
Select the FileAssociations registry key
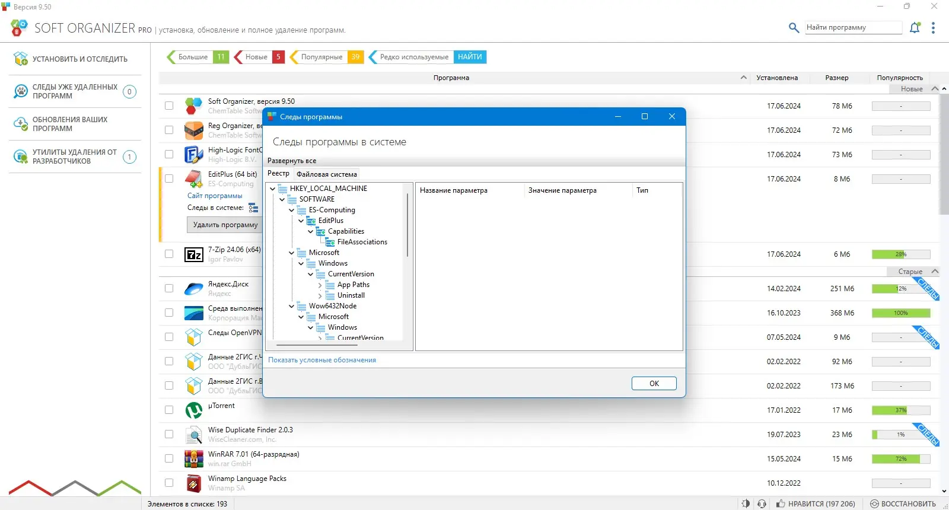click(x=362, y=242)
